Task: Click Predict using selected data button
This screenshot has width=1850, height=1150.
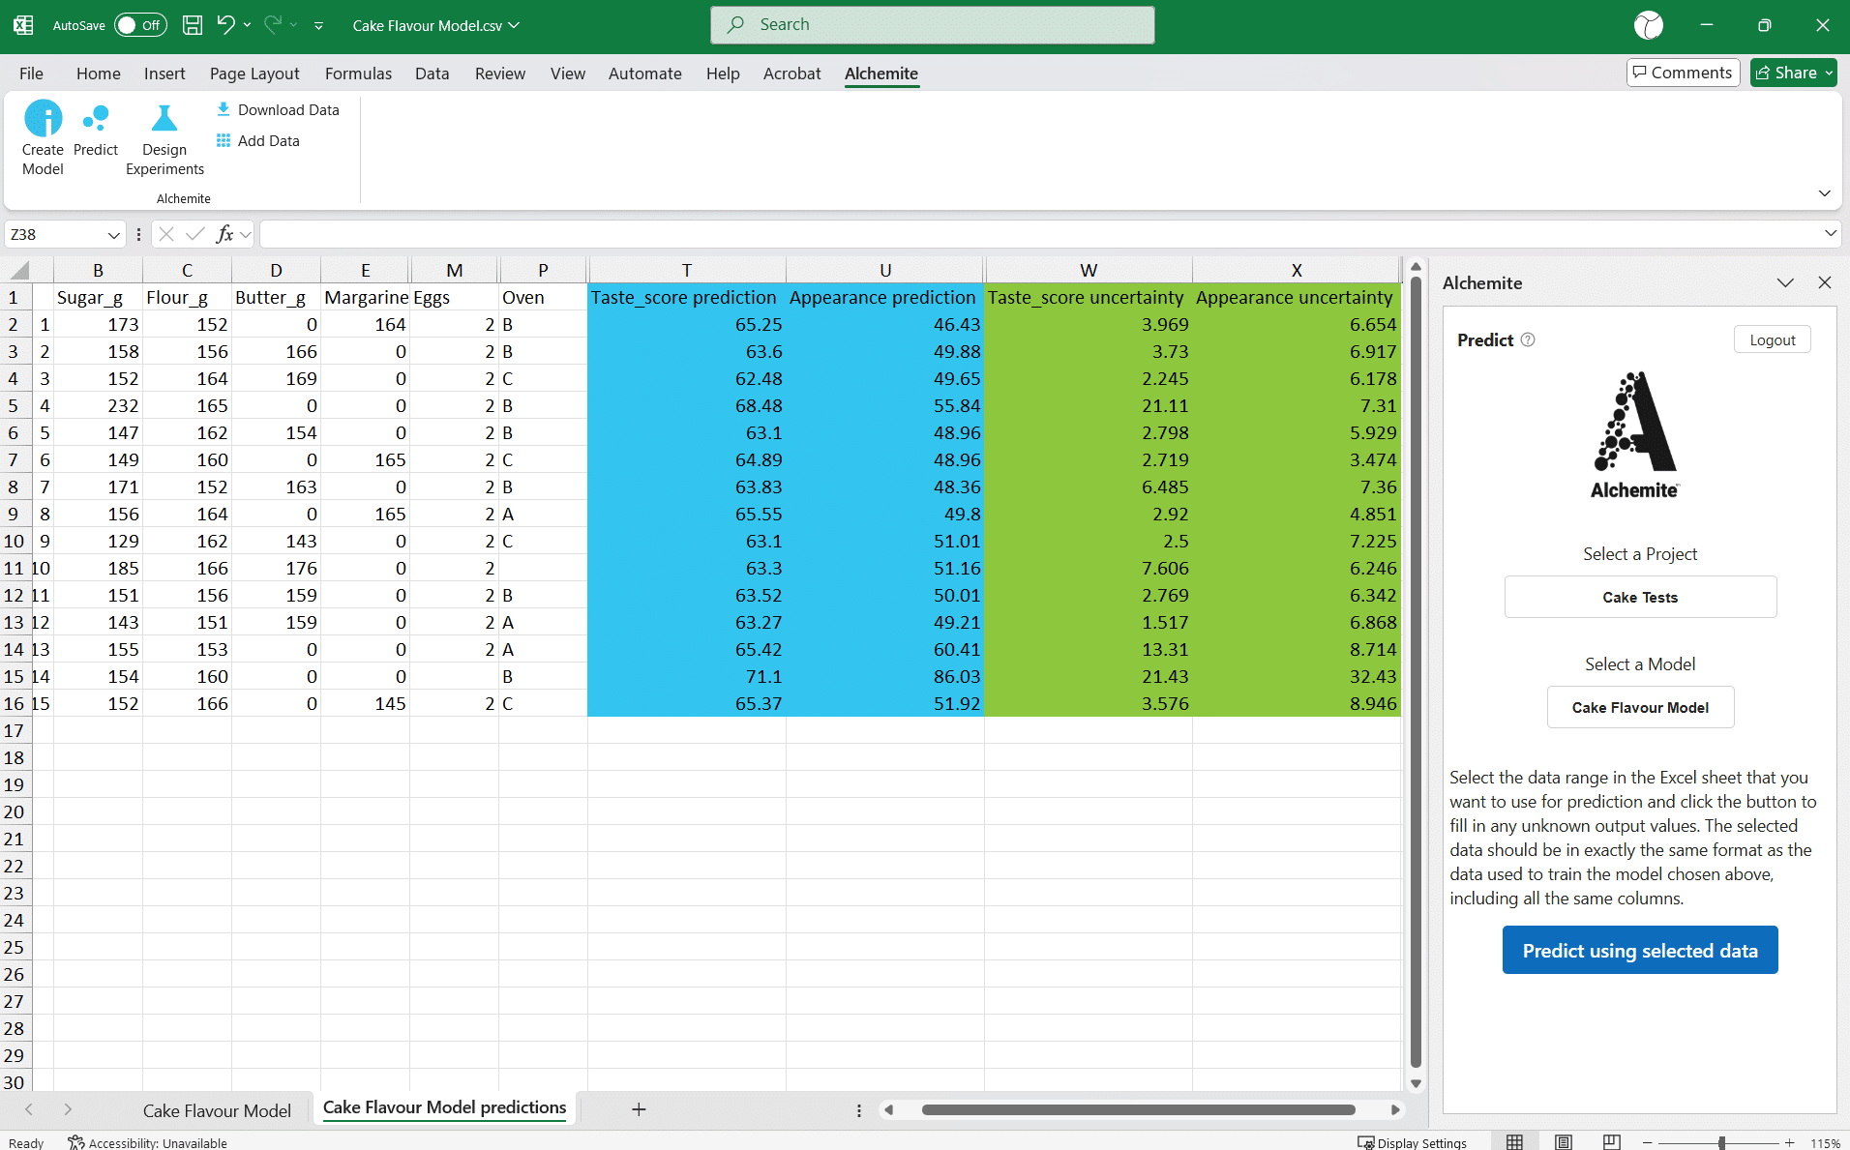Action: coord(1639,950)
